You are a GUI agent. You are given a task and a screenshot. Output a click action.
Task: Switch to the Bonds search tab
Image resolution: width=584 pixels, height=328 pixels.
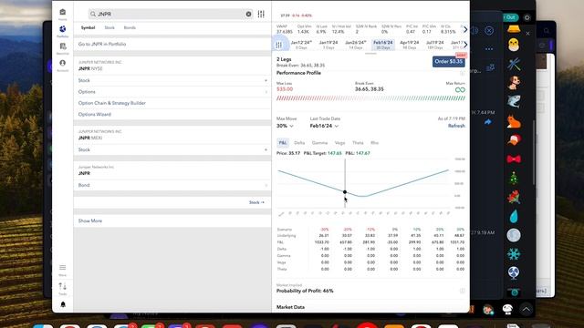pos(130,27)
